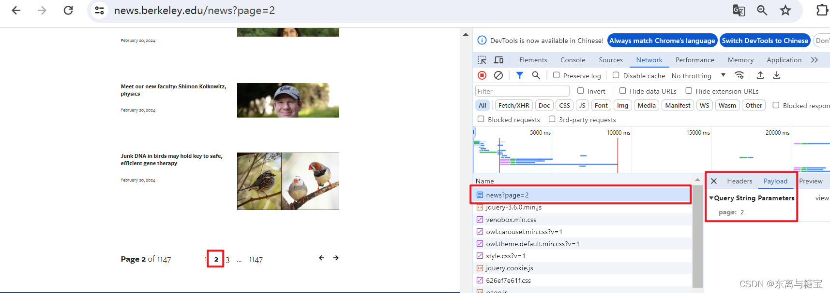Toggle 3rd-party requests checkbox

[x=552, y=119]
